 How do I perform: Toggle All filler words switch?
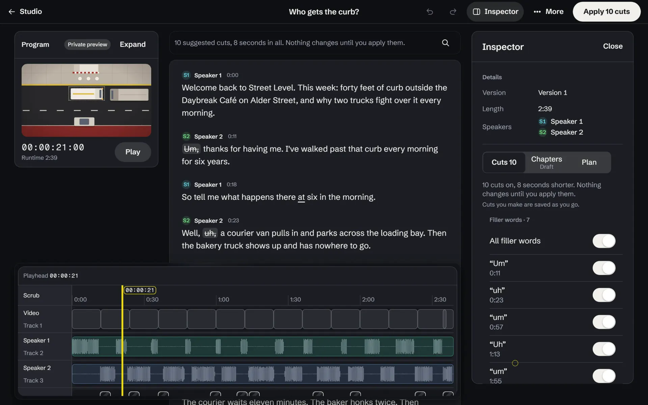pyautogui.click(x=604, y=241)
